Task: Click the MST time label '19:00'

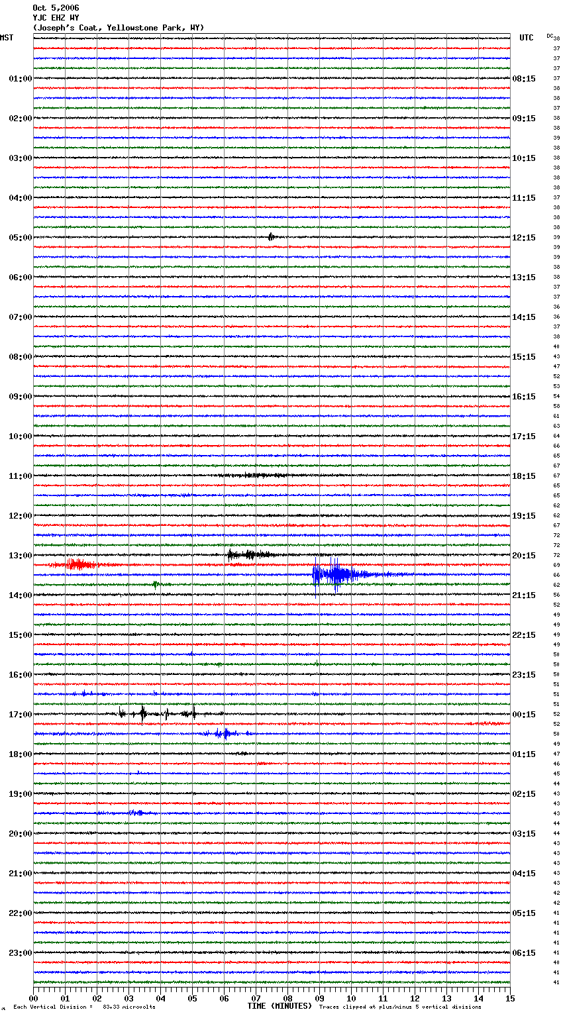Action: tap(21, 794)
